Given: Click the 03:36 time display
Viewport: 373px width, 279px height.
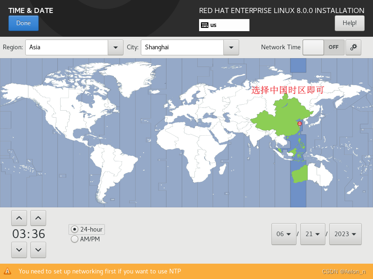Looking at the screenshot, I should coord(28,234).
